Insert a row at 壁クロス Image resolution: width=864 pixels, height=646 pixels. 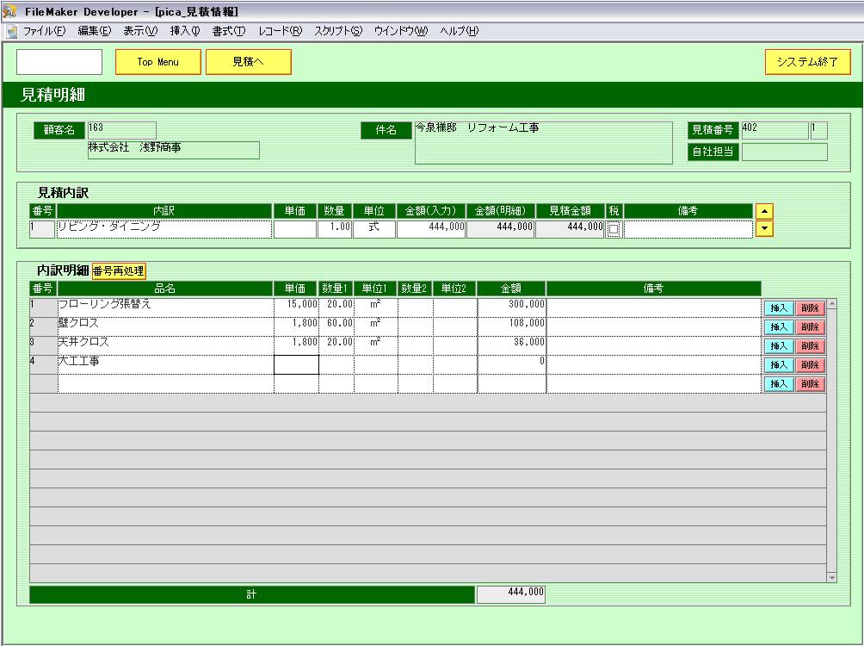click(x=778, y=327)
